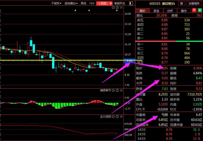
Task: Click the blue 9.68 price marker on axis
Action: 130,61
